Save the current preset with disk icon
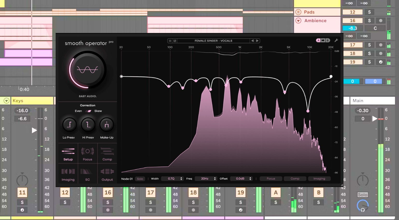 [x=175, y=41]
